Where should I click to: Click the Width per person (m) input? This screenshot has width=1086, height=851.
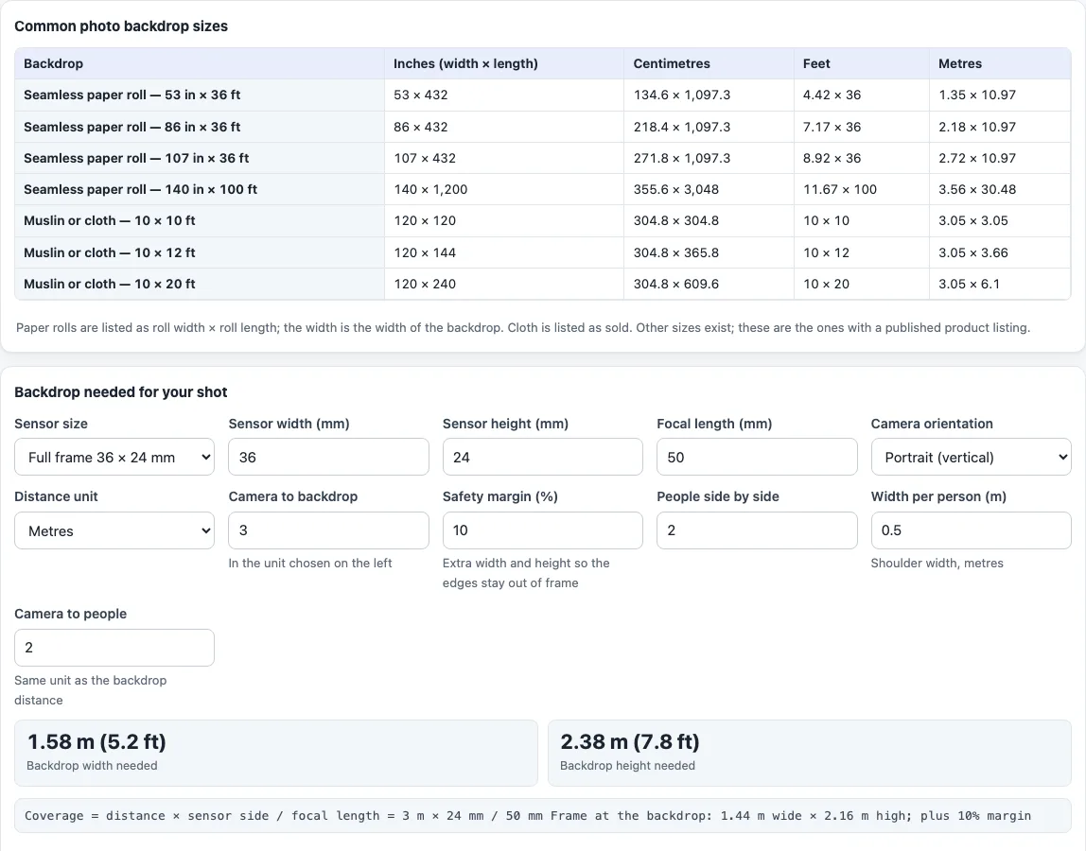[971, 530]
